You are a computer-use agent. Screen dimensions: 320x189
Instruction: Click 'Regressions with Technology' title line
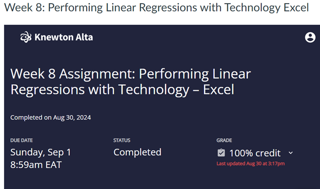pos(100,90)
